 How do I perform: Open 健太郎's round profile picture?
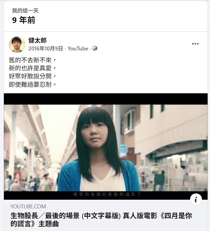click(x=17, y=44)
